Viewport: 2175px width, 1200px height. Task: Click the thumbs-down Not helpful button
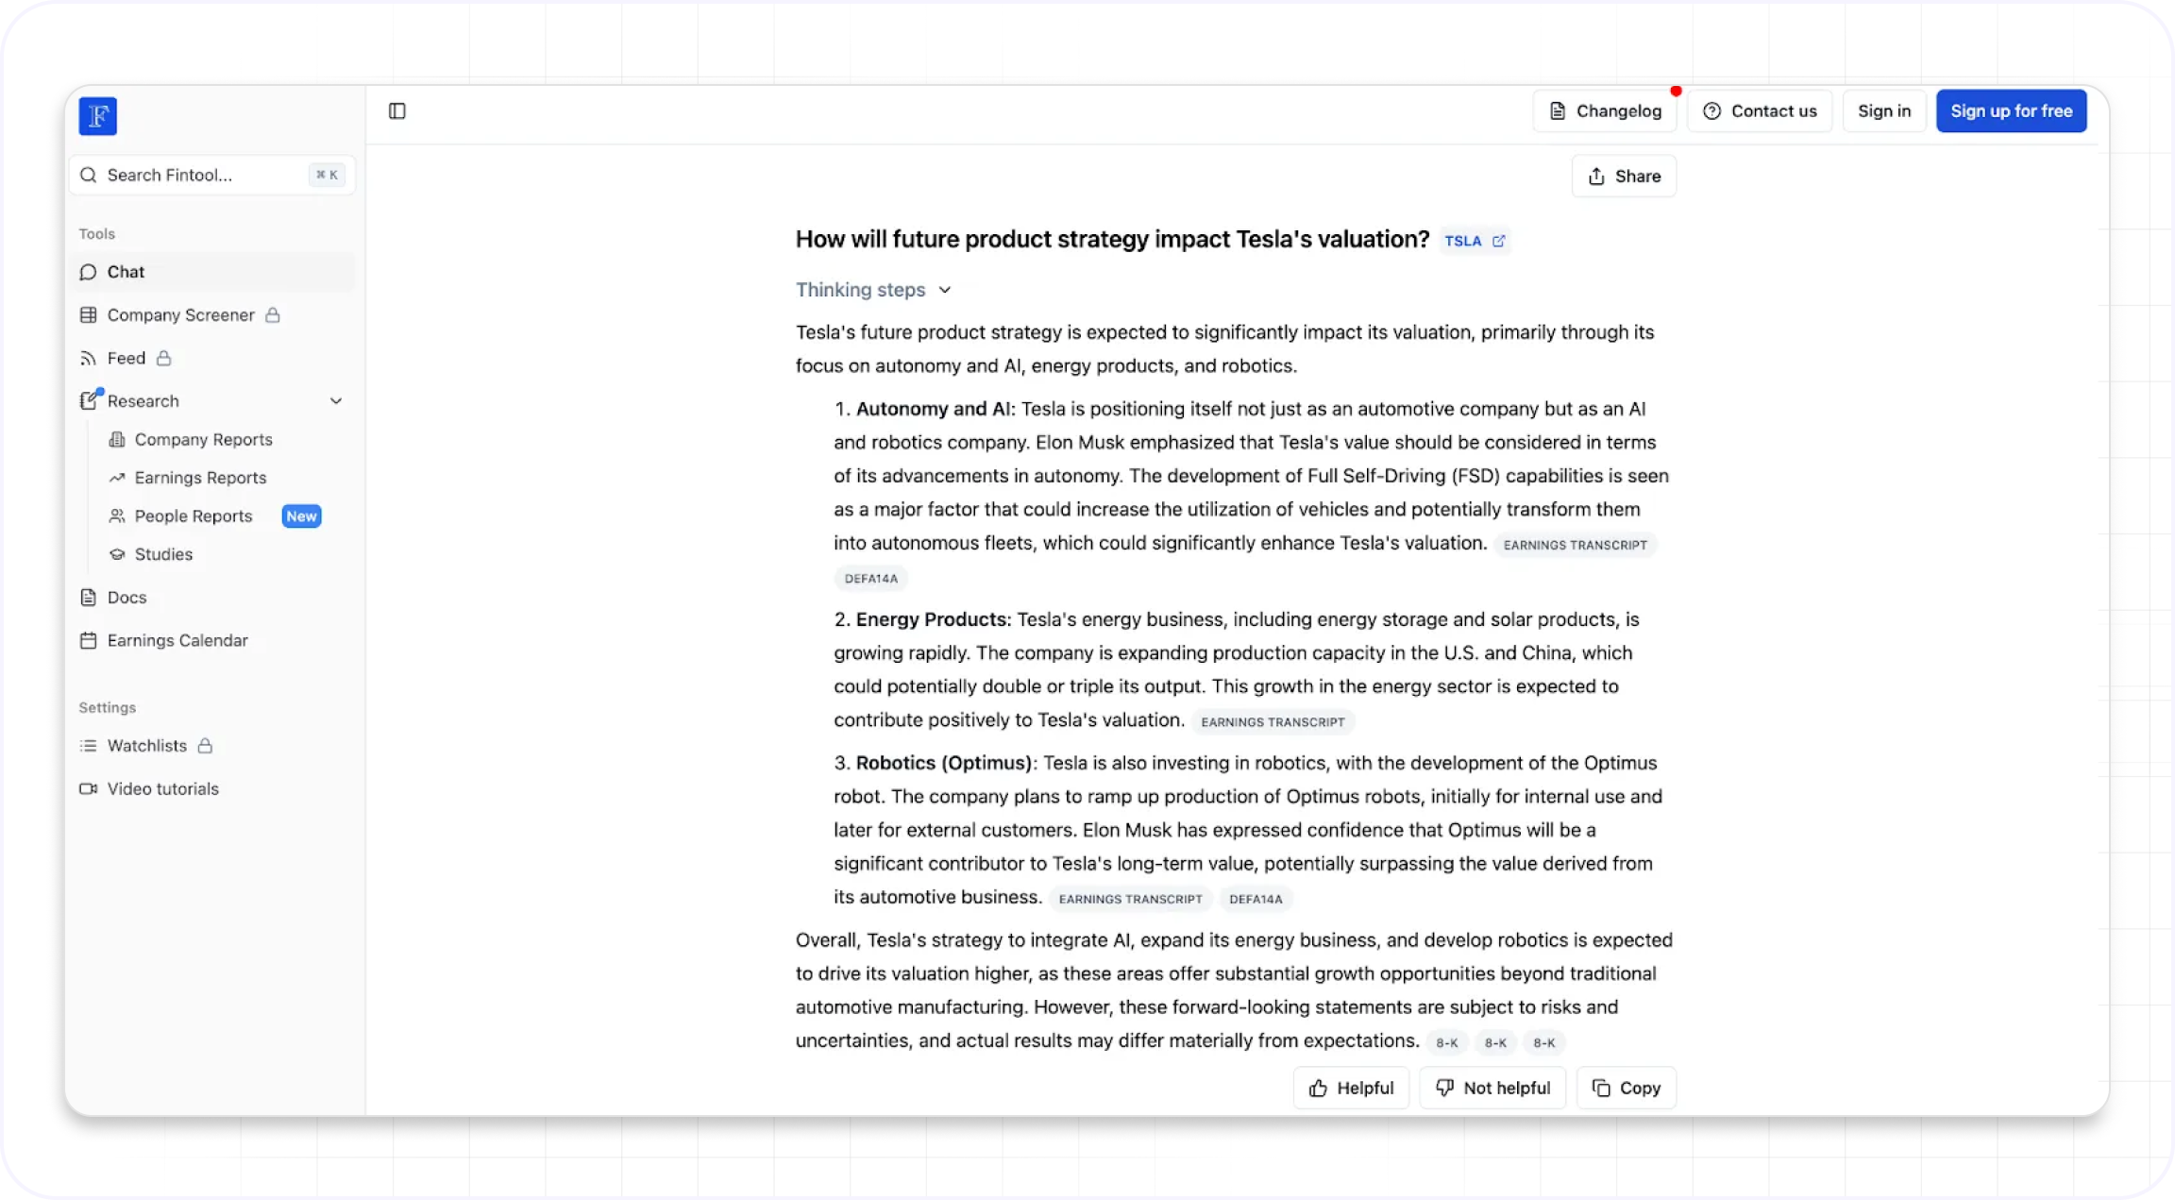click(x=1492, y=1088)
